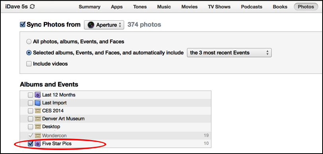This screenshot has height=154, width=323.
Task: Click the Denver Art Museum event icon
Action: click(37, 119)
